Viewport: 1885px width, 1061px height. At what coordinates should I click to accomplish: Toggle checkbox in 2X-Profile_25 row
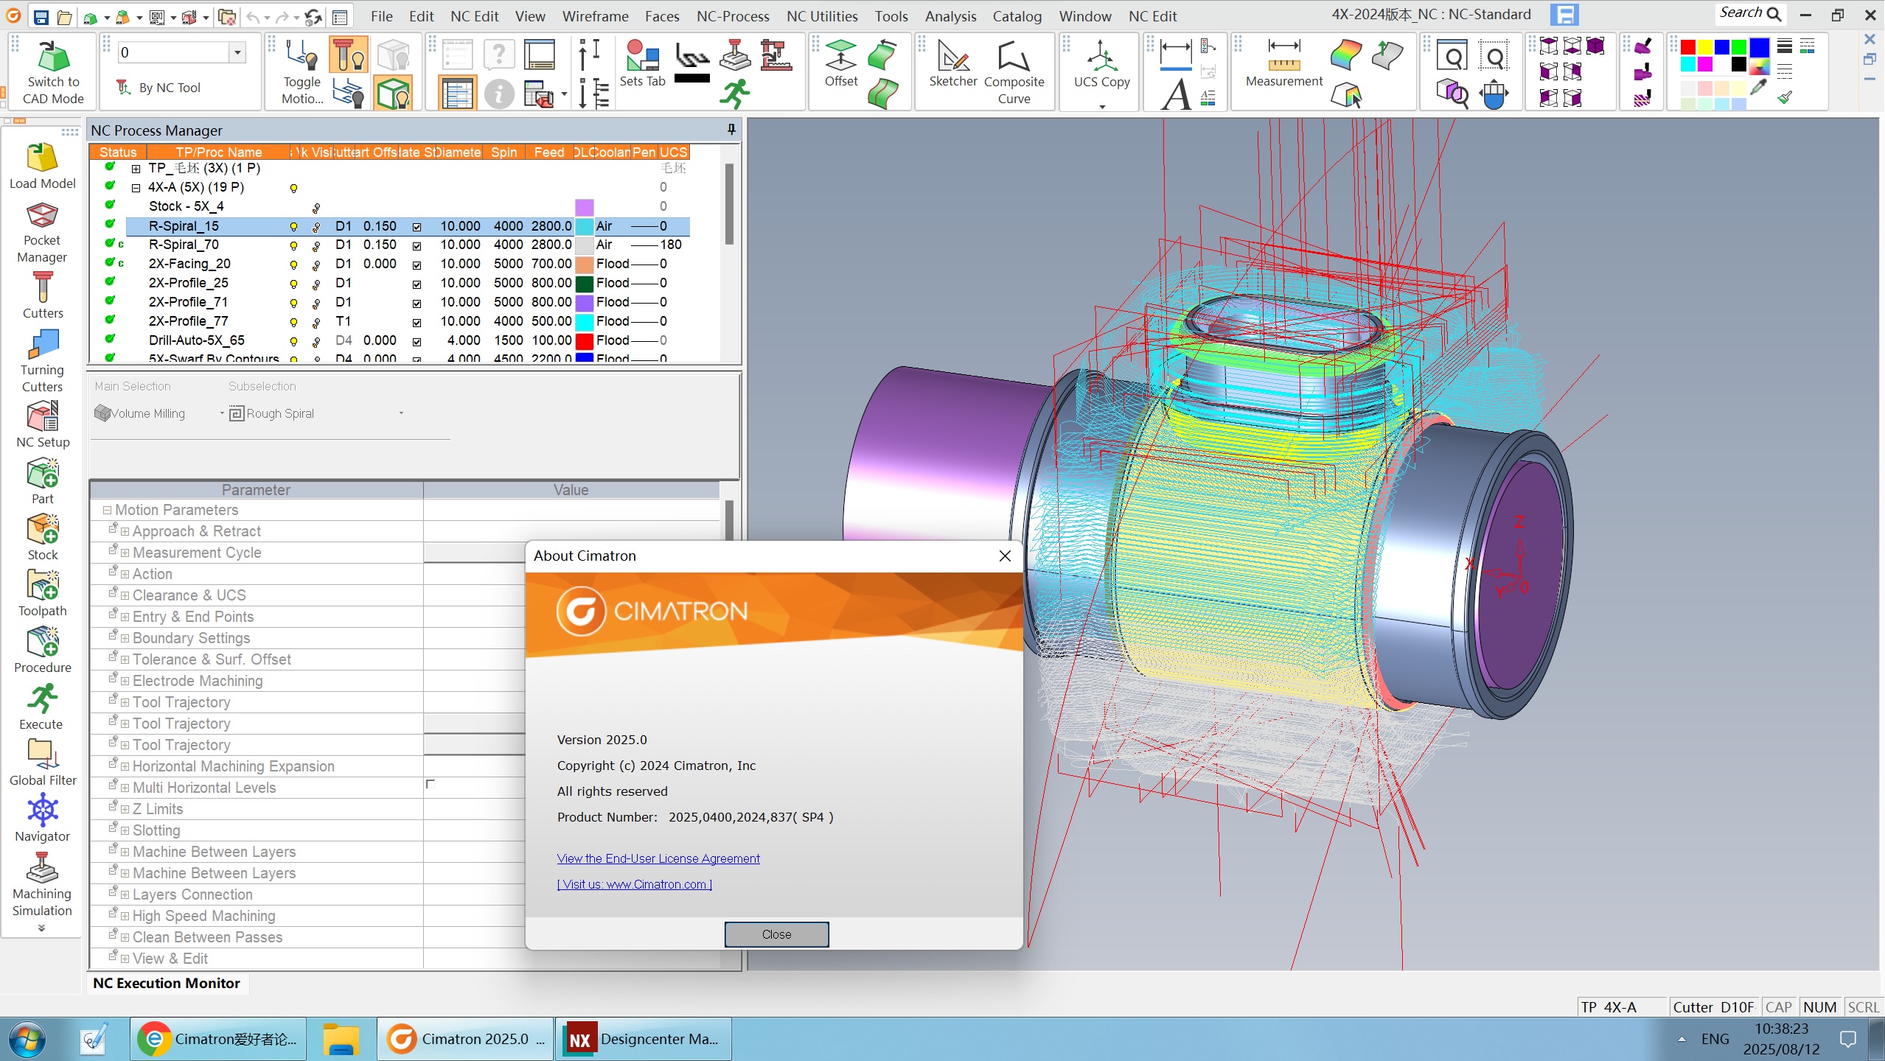[417, 284]
